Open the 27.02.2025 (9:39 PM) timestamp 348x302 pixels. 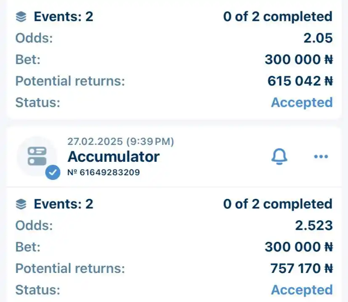120,142
